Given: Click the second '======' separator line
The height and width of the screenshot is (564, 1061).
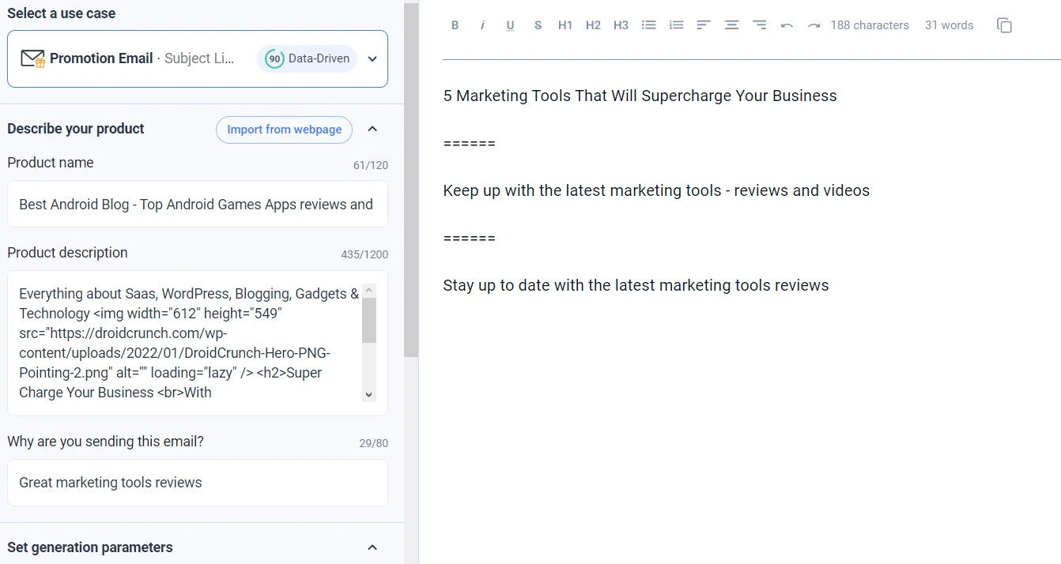Looking at the screenshot, I should pyautogui.click(x=470, y=238).
